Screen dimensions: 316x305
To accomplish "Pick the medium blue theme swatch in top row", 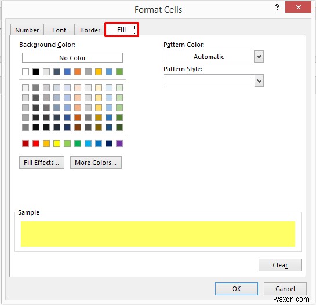I will point(67,72).
